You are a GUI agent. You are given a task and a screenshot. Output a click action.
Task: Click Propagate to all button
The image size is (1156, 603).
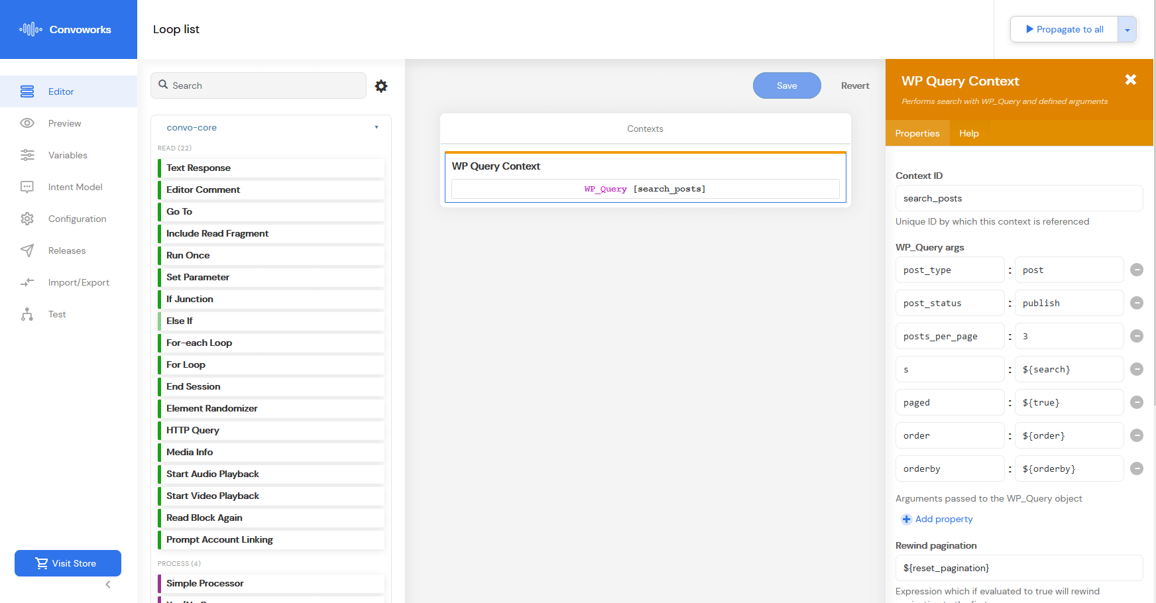[1065, 29]
